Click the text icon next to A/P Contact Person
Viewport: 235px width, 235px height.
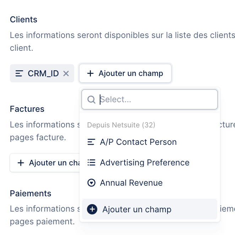(91, 142)
